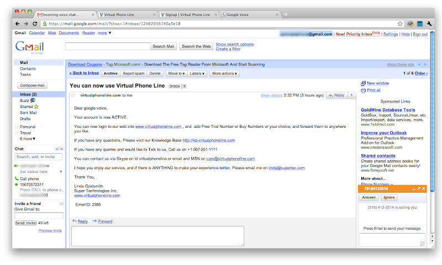Viewport: 442px width, 265px height.
Task: Open emoticon picker in chat box
Action: coord(422,244)
